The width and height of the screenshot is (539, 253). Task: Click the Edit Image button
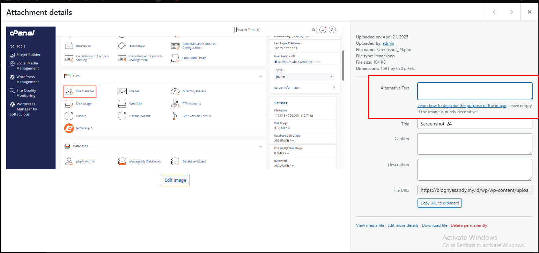(x=175, y=180)
